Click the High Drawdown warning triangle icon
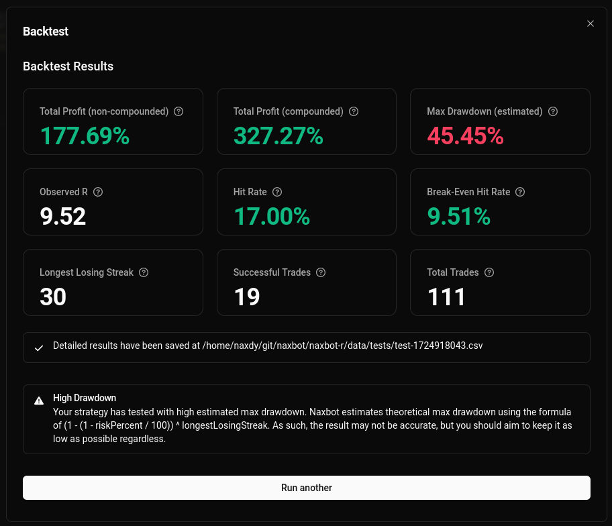 [x=39, y=401]
